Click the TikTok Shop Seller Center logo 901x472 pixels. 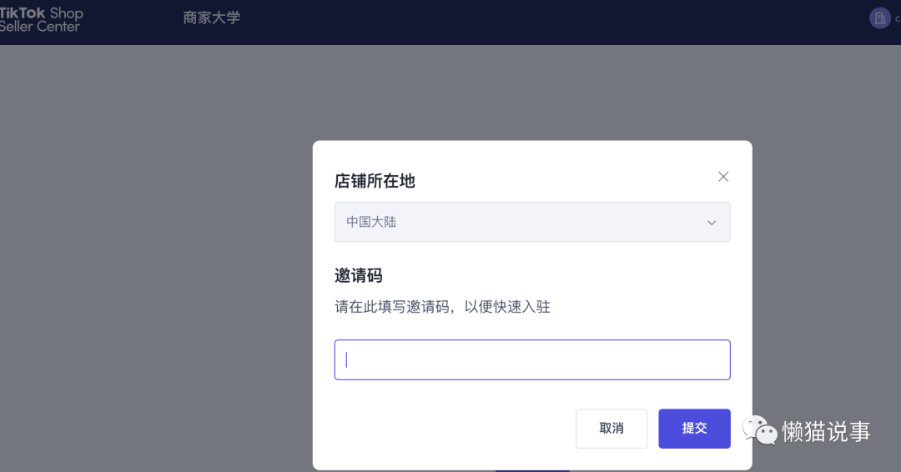click(x=42, y=19)
